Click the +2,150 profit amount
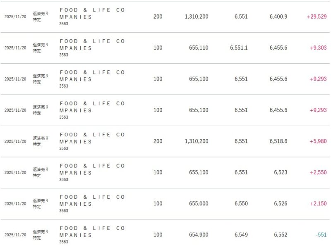331x250 pixels. click(318, 204)
